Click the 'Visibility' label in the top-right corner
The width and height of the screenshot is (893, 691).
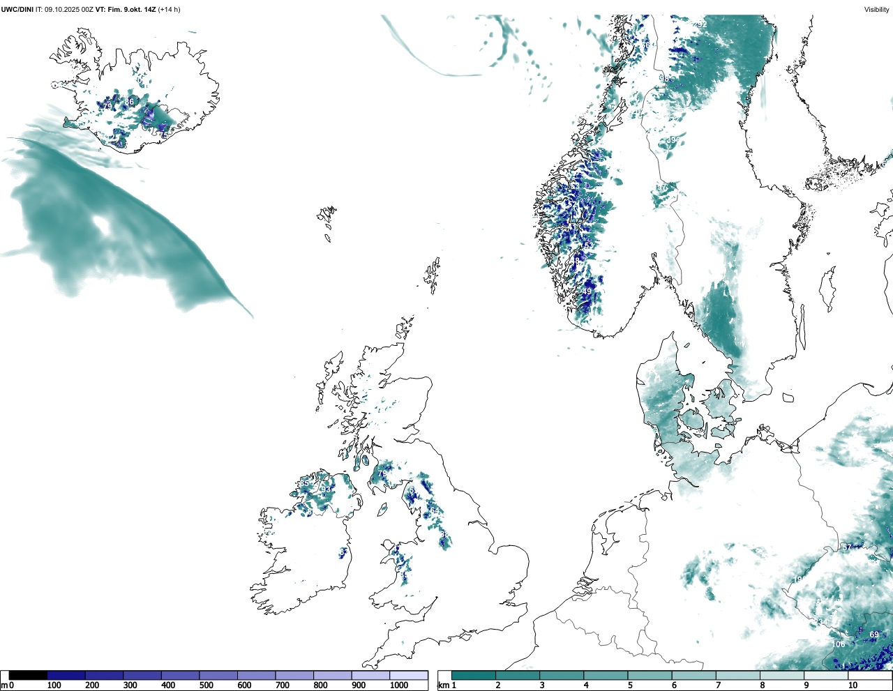[876, 10]
